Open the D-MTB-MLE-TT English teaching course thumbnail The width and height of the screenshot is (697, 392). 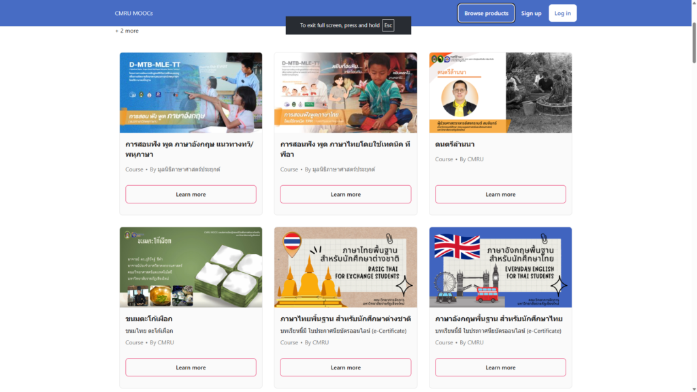tap(191, 93)
